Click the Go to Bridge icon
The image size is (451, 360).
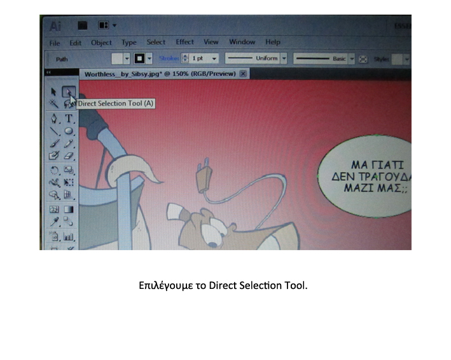[82, 25]
